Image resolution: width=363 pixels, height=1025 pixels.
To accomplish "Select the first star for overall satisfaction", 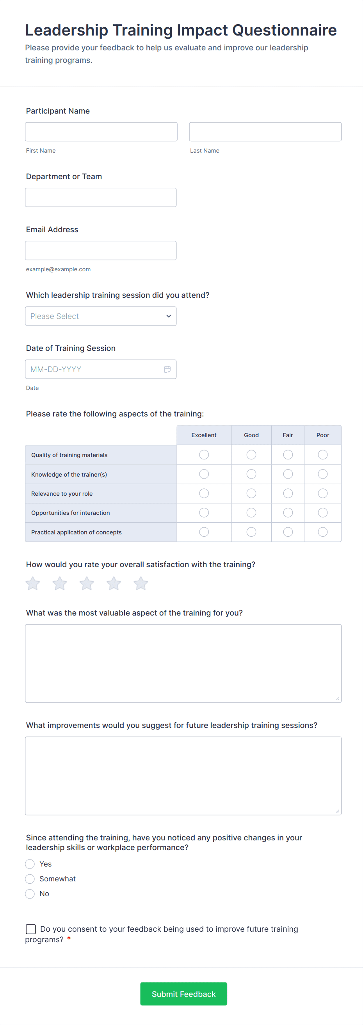I will click(x=32, y=583).
